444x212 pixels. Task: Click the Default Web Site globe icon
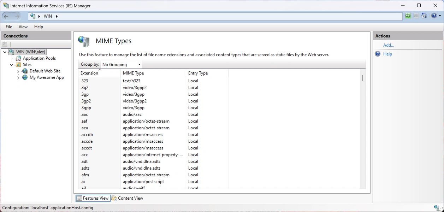(25, 71)
